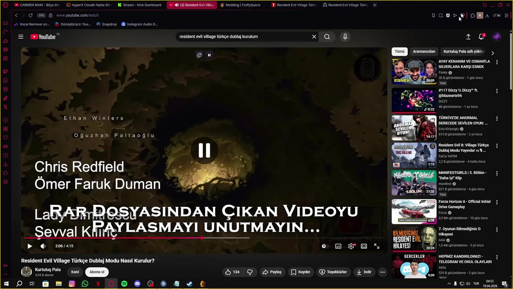513x289 pixels.
Task: Open browser extensions cube icon
Action: point(473,15)
